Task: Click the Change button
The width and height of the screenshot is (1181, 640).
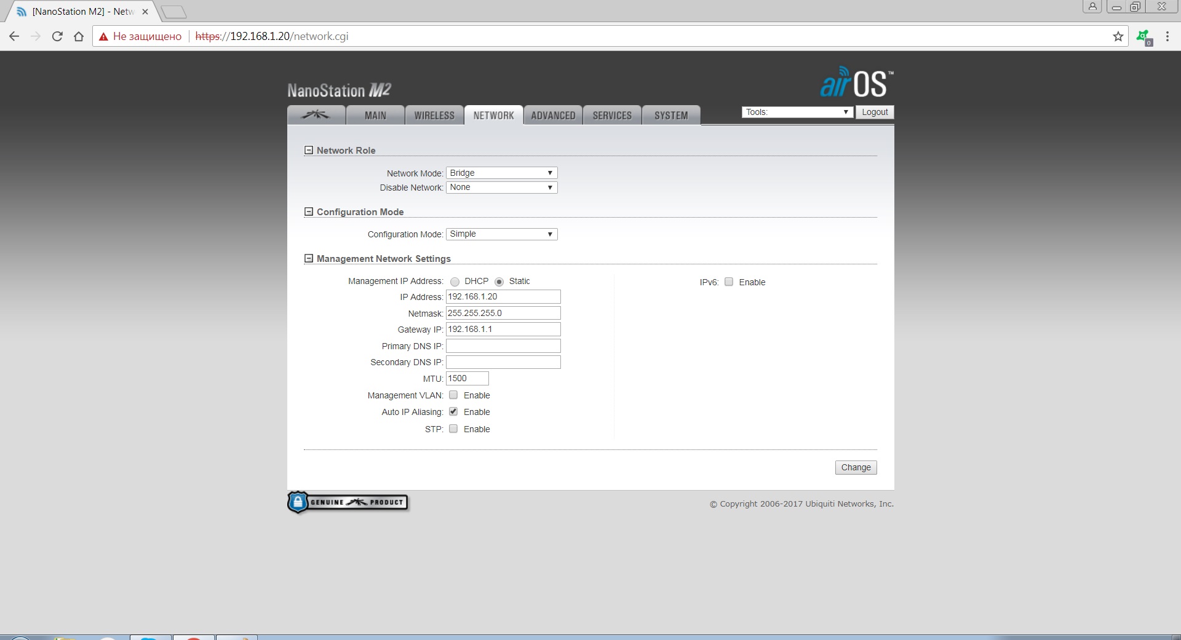Action: [856, 467]
